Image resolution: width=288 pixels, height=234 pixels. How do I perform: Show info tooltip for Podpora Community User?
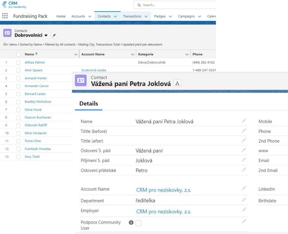(x=131, y=223)
